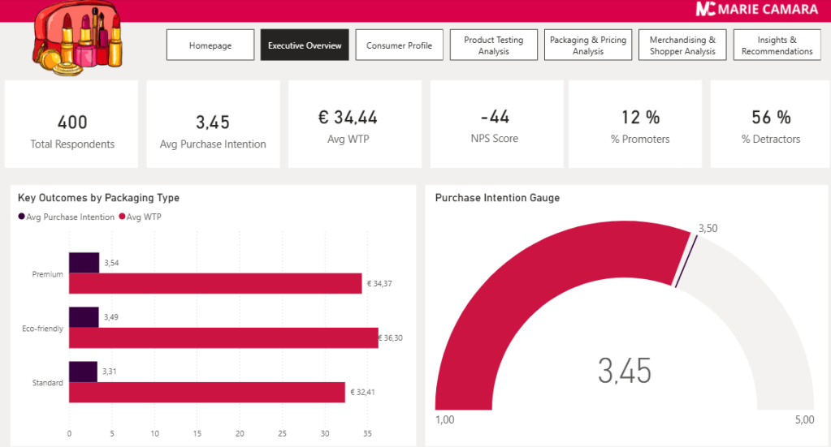The width and height of the screenshot is (831, 447).
Task: Select the Total Respondents KPI card
Action: point(72,124)
